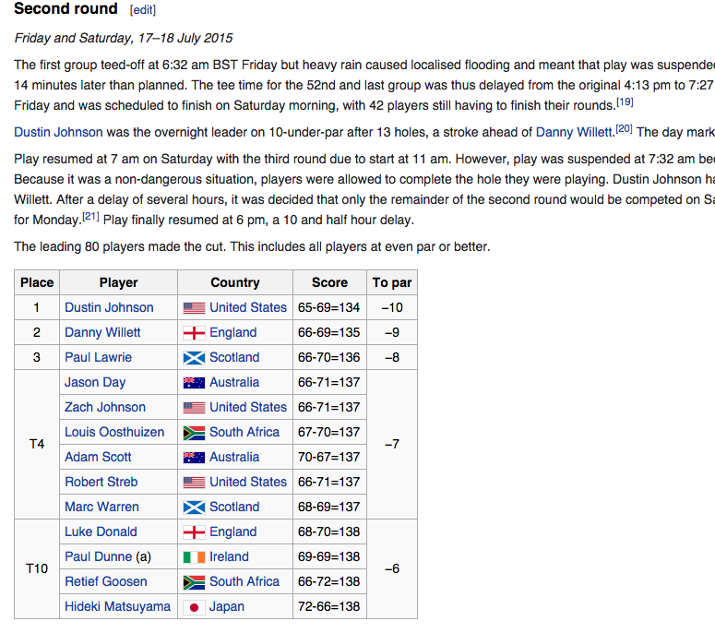
Task: Click the Japan country link
Action: 227,606
